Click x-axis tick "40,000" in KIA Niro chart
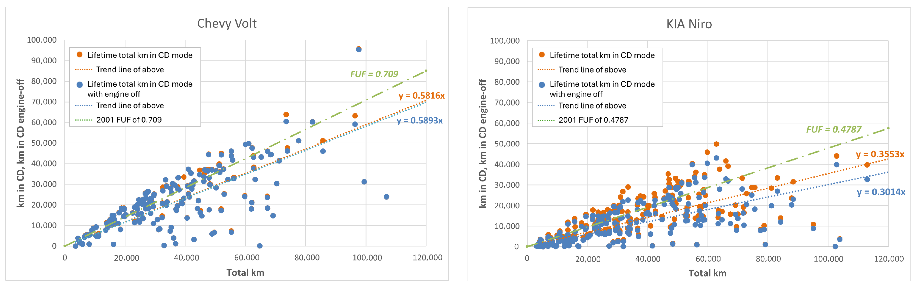Image resolution: width=918 pixels, height=287 pixels. click(x=648, y=259)
